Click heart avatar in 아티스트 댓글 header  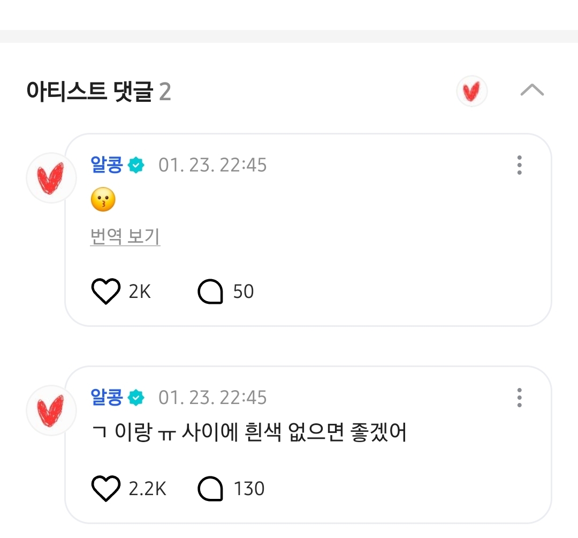pos(471,92)
